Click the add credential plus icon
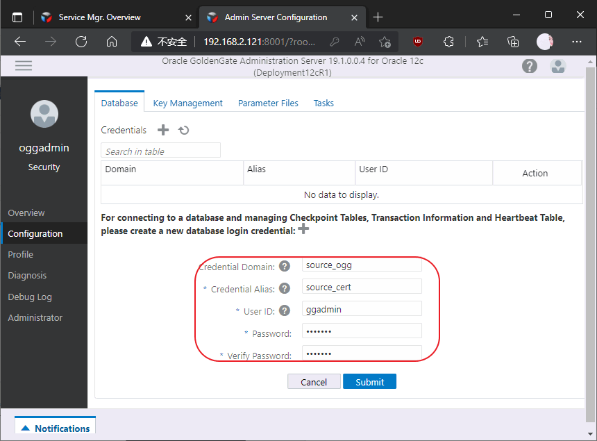 [163, 130]
